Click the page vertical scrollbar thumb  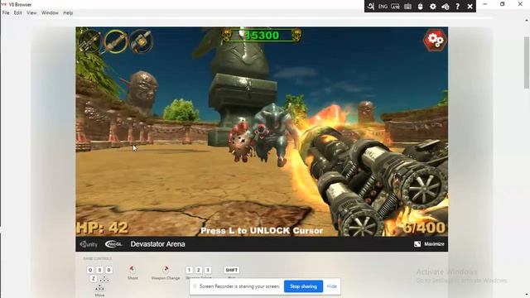(x=527, y=63)
